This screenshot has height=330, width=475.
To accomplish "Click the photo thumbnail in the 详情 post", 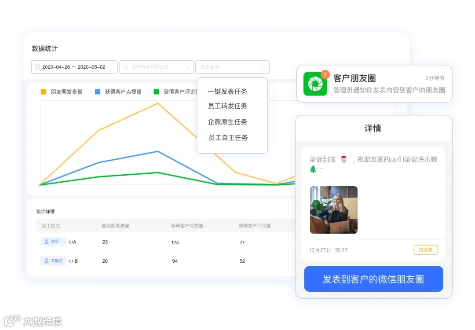I will (333, 210).
